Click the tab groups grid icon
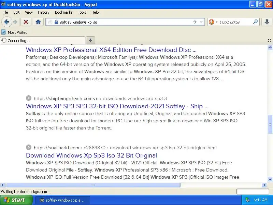Image resolution: width=273 pixels, height=205 pixels. coord(269,40)
